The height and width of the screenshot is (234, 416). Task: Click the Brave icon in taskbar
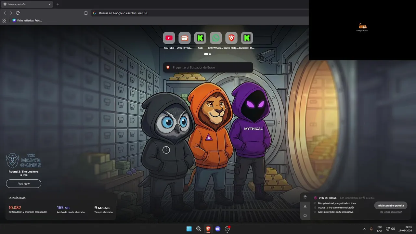[x=208, y=229]
